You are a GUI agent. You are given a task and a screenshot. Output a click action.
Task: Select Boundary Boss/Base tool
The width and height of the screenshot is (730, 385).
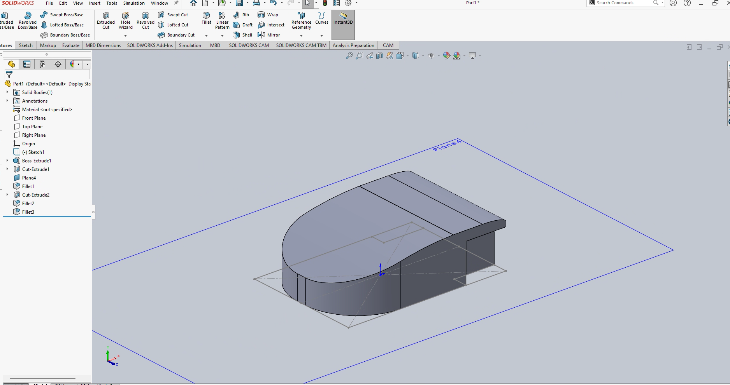tap(65, 35)
